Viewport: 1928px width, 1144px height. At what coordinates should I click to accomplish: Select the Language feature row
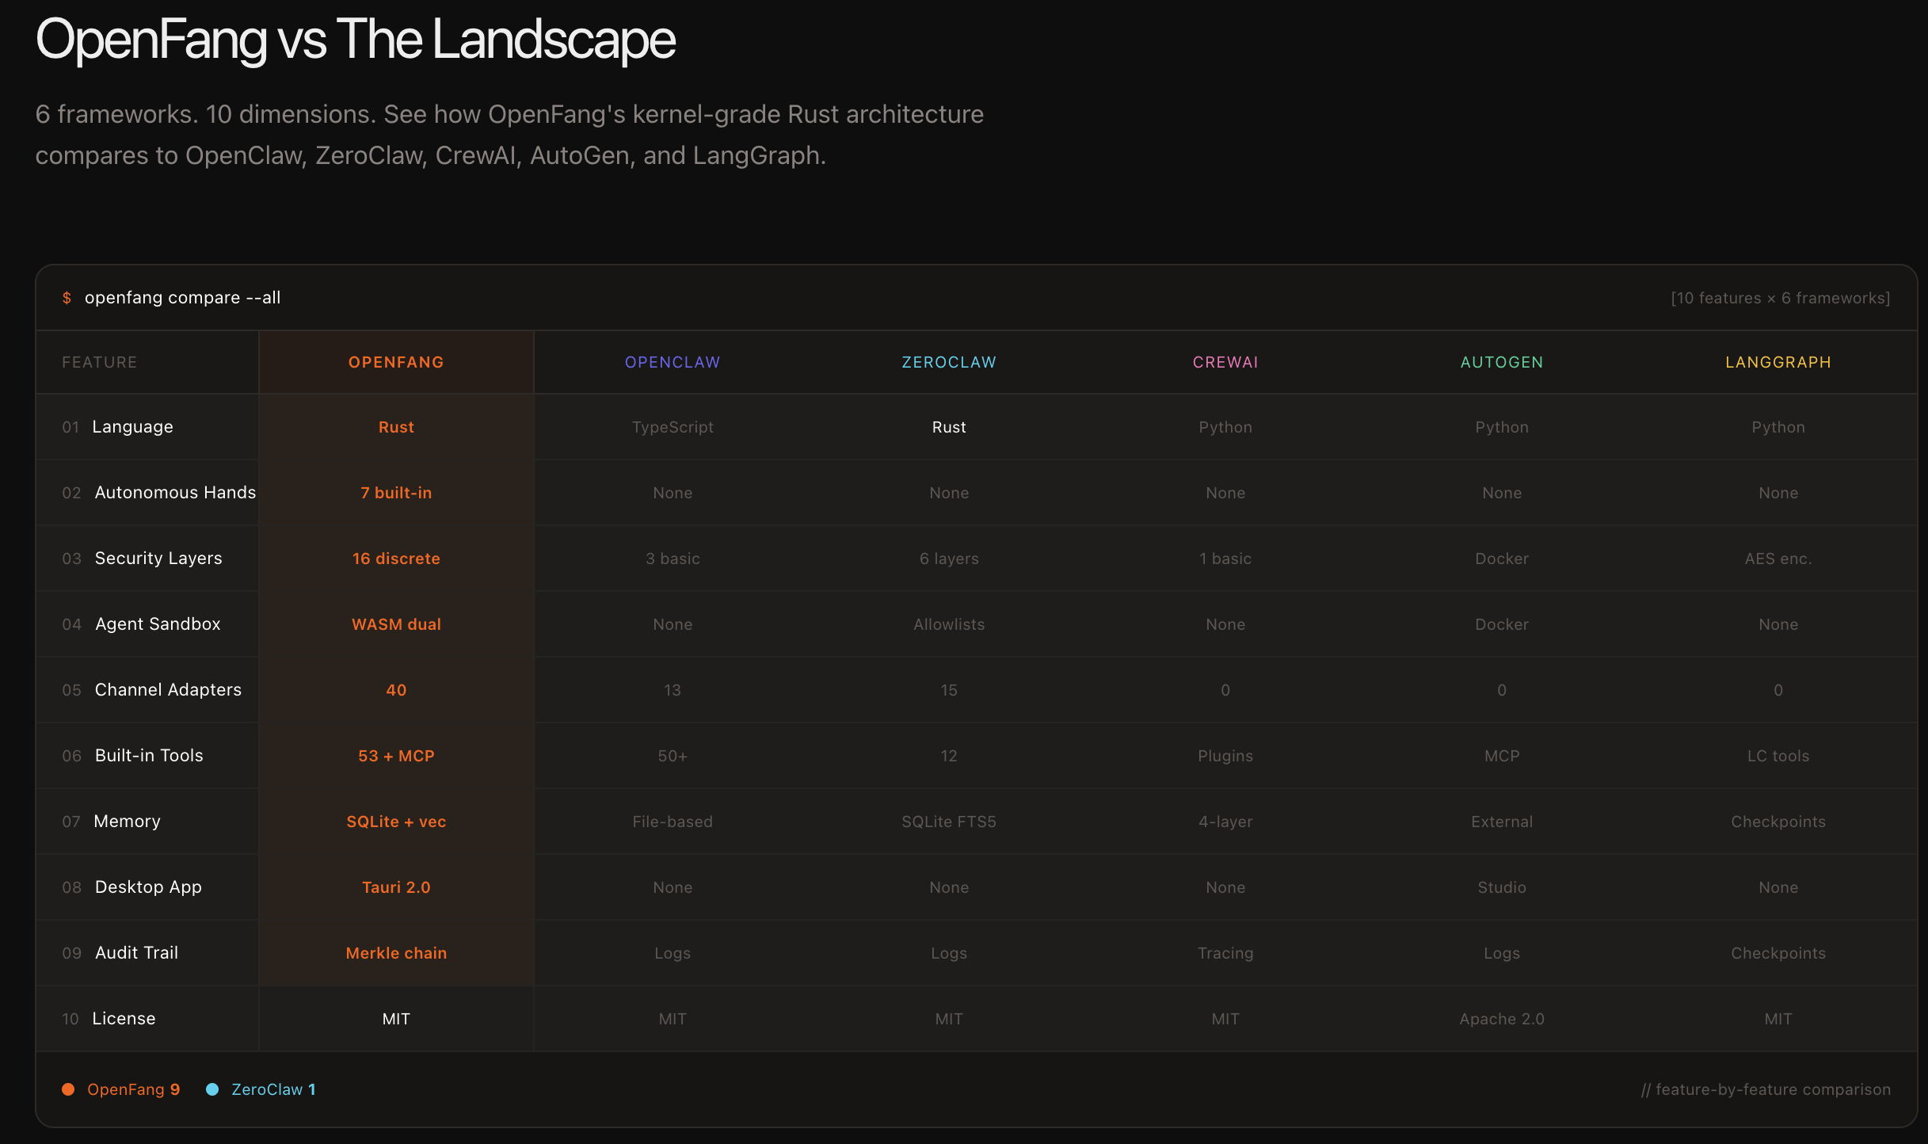point(132,426)
